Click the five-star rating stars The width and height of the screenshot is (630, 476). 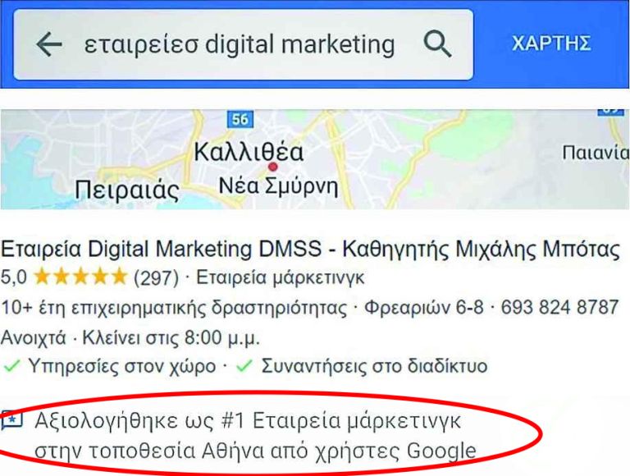80,277
